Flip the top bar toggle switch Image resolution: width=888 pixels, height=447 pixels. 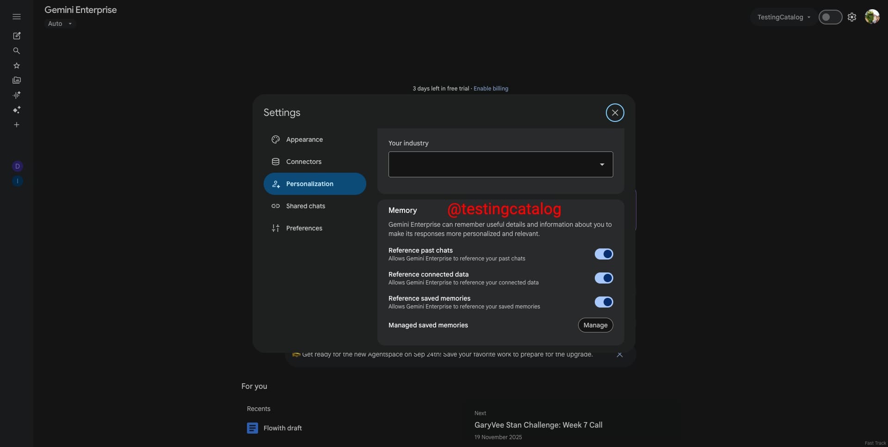[830, 17]
